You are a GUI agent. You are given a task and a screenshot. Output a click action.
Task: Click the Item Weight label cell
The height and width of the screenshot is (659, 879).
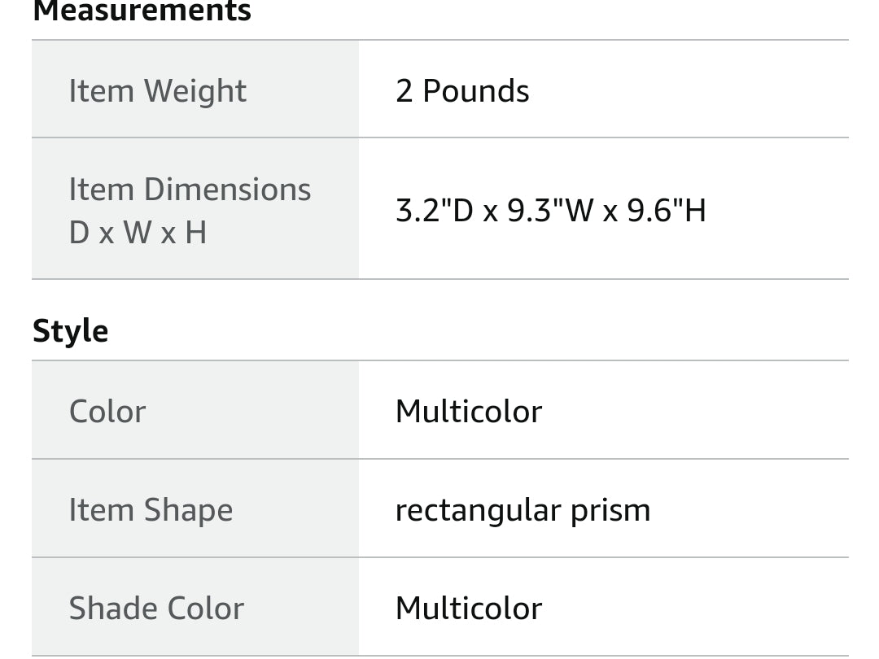pyautogui.click(x=157, y=90)
